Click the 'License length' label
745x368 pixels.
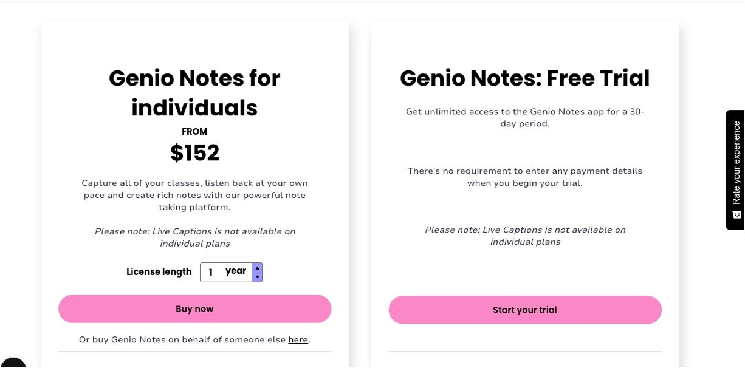point(159,272)
